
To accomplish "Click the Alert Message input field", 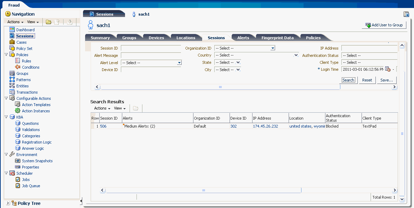I will (x=151, y=55).
